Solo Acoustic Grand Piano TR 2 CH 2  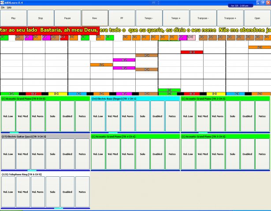tap(233, 116)
